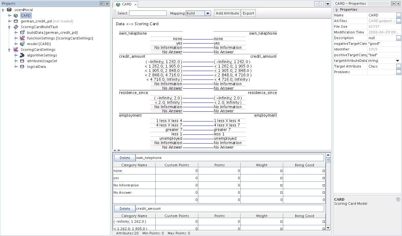402x236 pixels.
Task: Open the Target Attribute editor button
Action: pos(399,66)
